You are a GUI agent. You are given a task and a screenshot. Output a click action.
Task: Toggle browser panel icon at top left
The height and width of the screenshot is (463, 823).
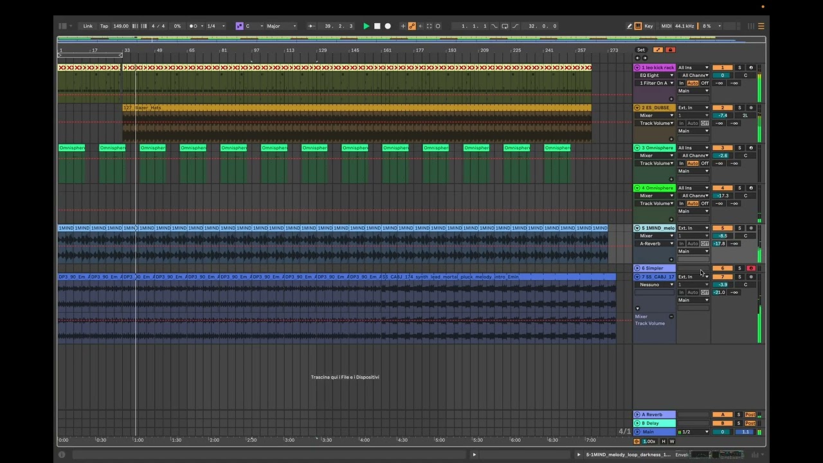click(x=63, y=26)
